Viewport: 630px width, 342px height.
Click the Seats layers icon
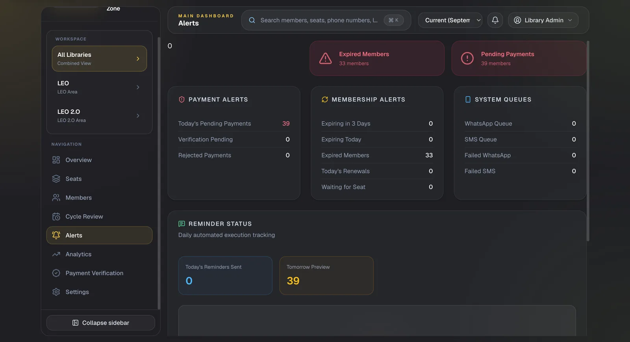click(x=56, y=179)
